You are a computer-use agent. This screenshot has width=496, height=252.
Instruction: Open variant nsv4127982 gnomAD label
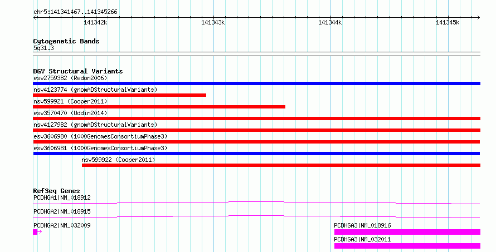click(95, 125)
